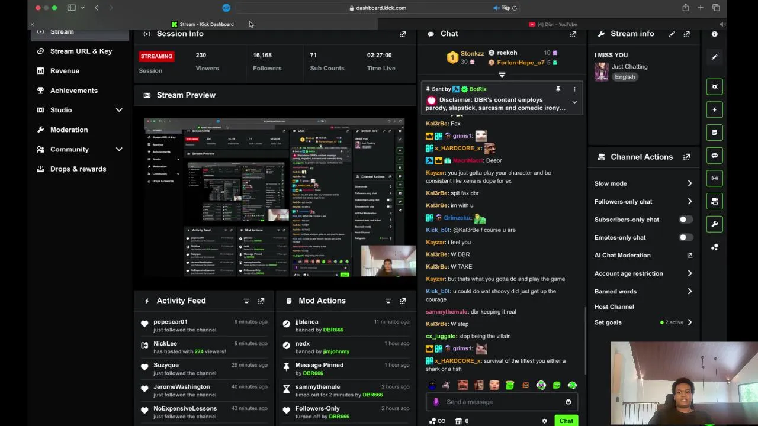Open the Revenue sidebar item

(65, 71)
